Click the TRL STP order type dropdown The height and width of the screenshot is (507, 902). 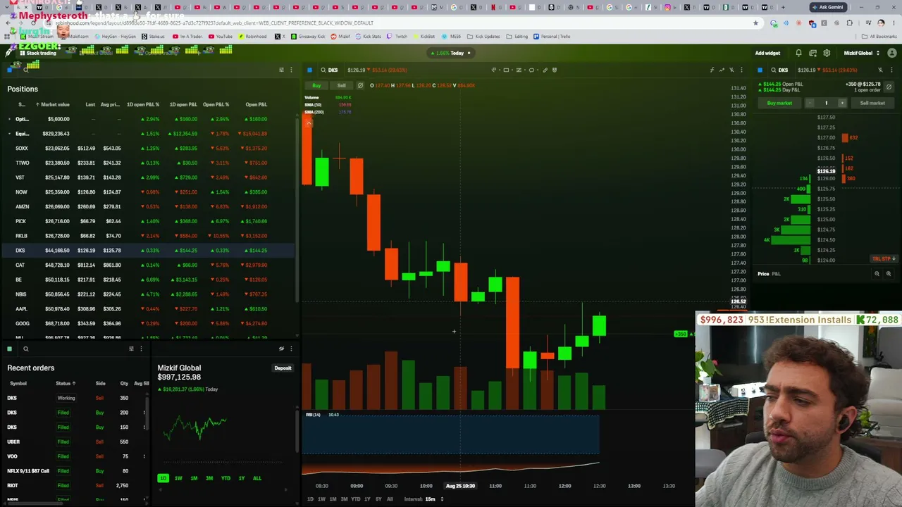pyautogui.click(x=884, y=259)
